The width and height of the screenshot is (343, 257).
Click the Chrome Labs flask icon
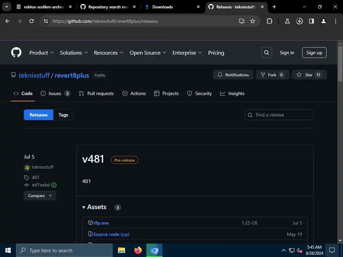tap(287, 21)
